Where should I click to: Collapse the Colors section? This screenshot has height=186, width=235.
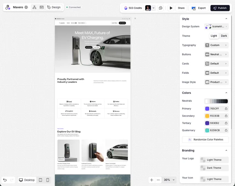(x=226, y=93)
